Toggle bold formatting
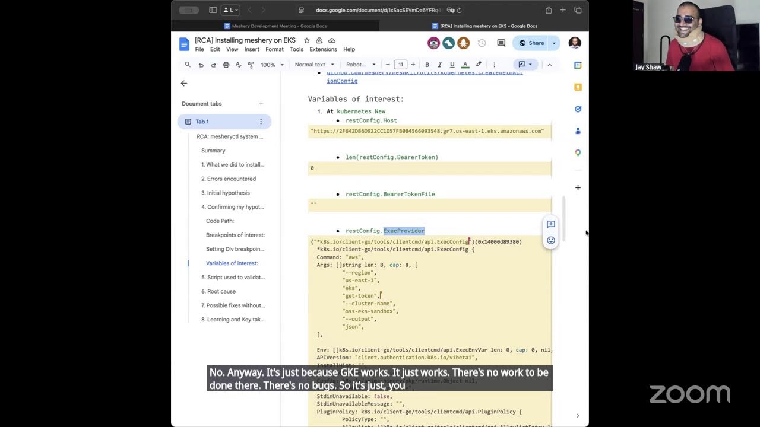This screenshot has width=760, height=427. (x=427, y=65)
